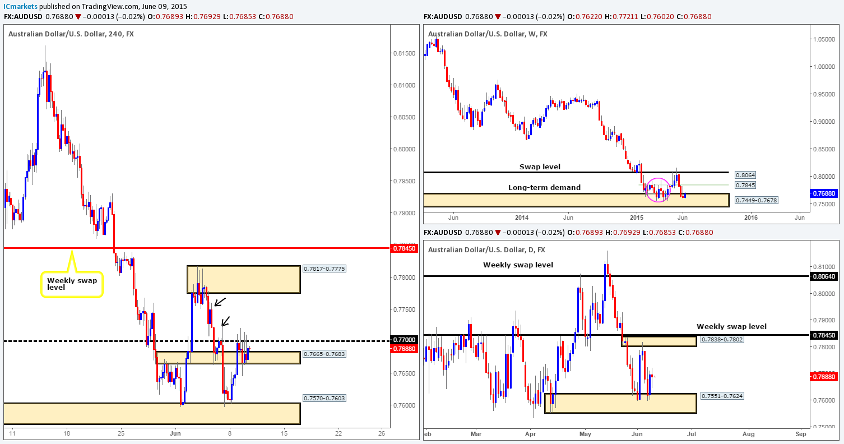The width and height of the screenshot is (844, 444).
Task: Click date label '18' on 240 chart time axis
Action: pyautogui.click(x=66, y=433)
